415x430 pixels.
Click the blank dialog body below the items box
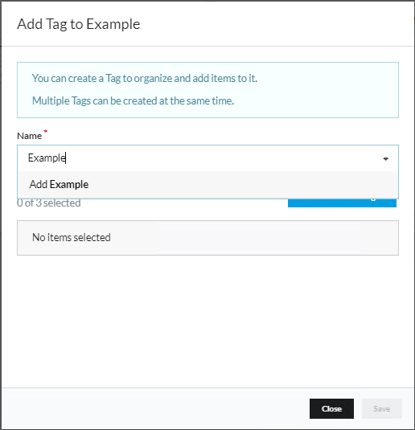pyautogui.click(x=207, y=321)
